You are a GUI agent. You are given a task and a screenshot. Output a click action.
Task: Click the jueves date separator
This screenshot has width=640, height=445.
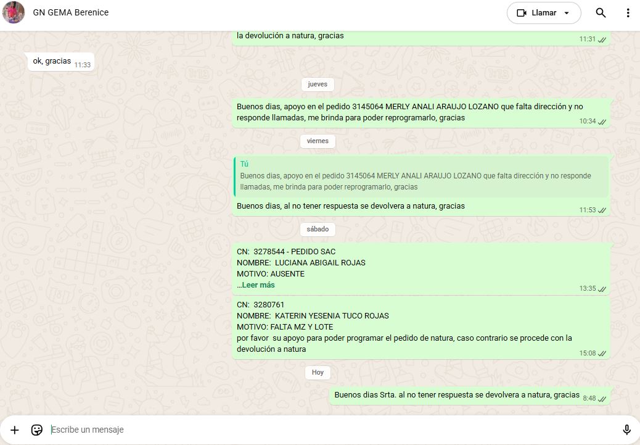(x=318, y=84)
